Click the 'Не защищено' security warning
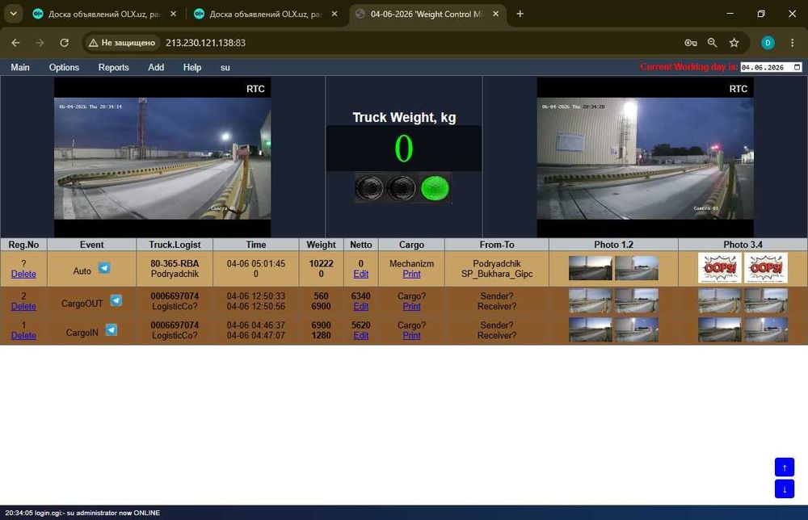 coord(122,43)
